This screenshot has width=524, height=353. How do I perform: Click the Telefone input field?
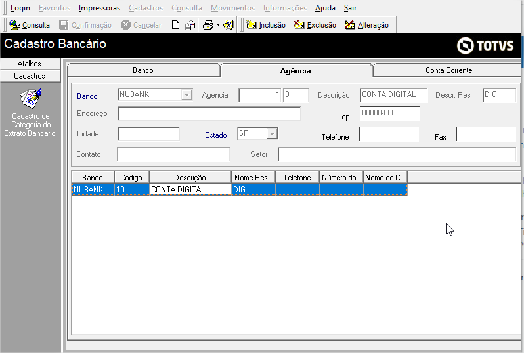(389, 134)
